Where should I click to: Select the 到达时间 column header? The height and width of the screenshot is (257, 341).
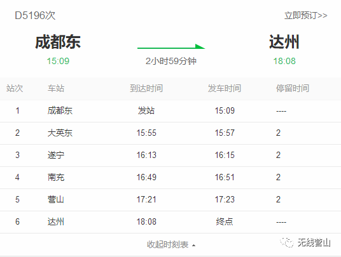(x=146, y=88)
